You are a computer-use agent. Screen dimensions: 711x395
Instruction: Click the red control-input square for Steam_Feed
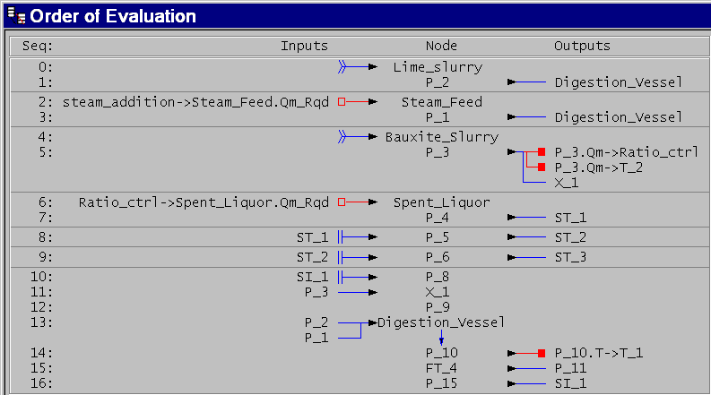pos(342,102)
